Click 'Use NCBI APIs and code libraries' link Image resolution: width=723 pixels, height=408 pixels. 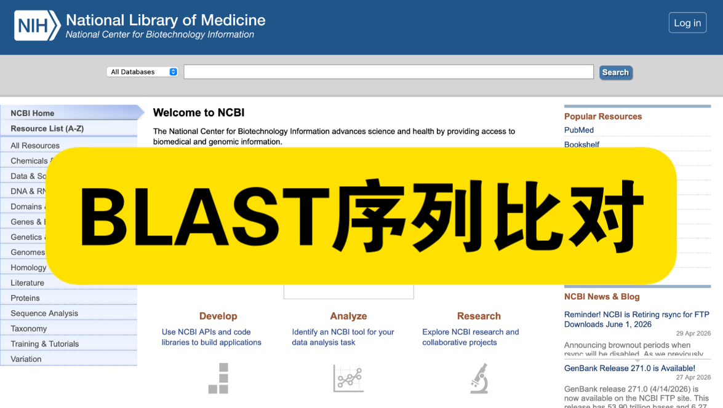212,337
